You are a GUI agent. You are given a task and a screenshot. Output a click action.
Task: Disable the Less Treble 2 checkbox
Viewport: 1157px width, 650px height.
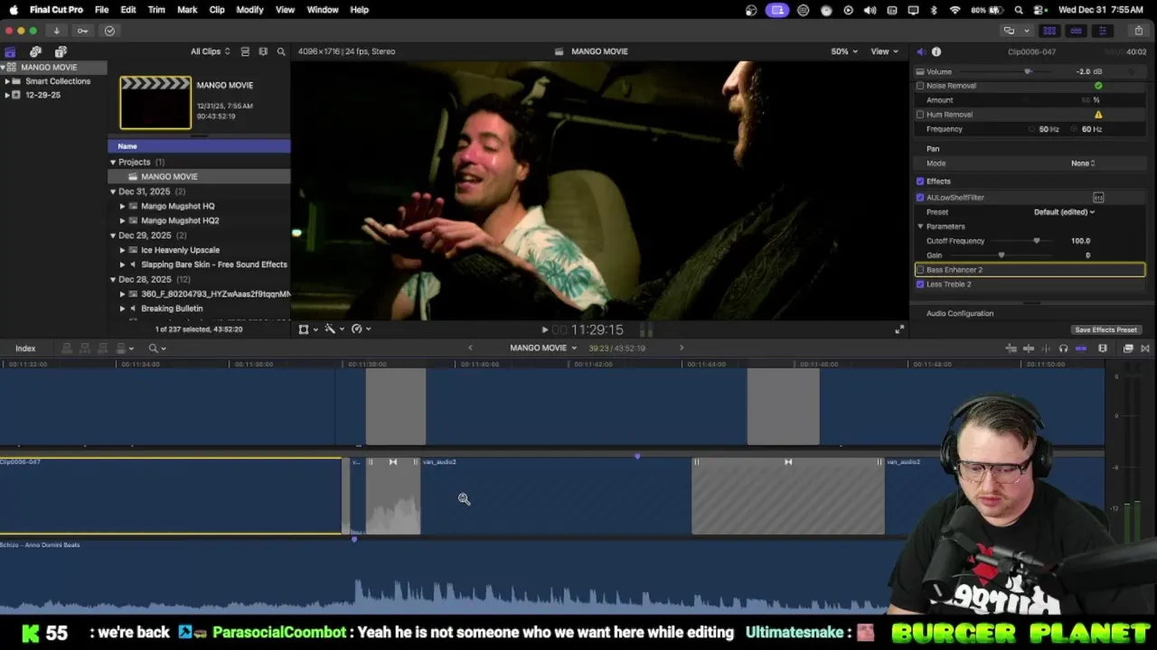(x=920, y=284)
